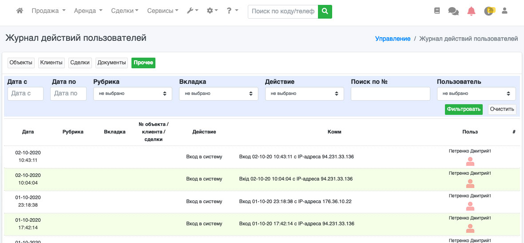Image resolution: width=524 pixels, height=243 pixels.
Task: Open the question mark help menu
Action: [232, 11]
